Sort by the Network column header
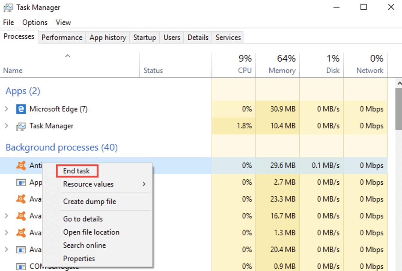 (370, 71)
